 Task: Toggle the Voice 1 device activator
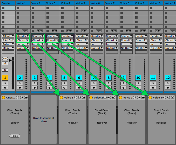click(x=62, y=98)
